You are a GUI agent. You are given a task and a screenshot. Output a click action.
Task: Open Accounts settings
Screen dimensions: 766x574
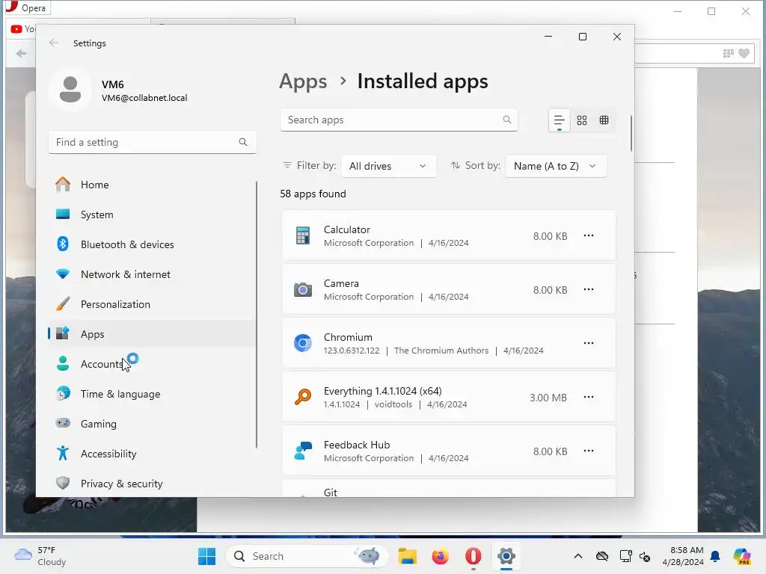(151, 364)
